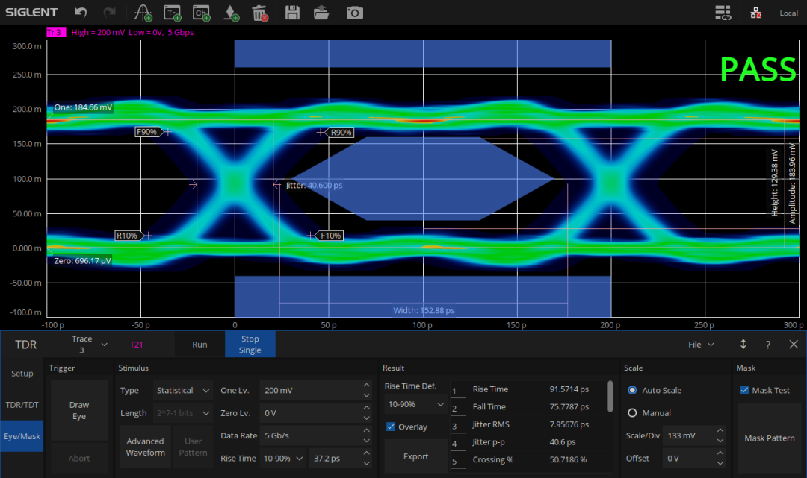Screen dimensions: 807x478
Task: Expand the Rise Time Def. 10-90% dropdown
Action: [415, 404]
